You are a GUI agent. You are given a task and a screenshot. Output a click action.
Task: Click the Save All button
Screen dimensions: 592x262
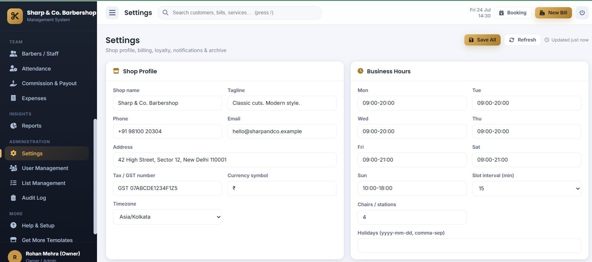coord(482,40)
